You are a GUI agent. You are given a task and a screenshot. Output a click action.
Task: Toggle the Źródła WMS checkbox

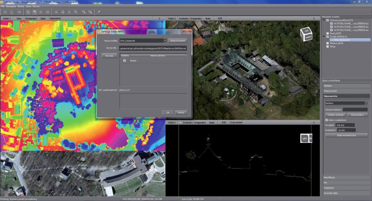click(x=328, y=37)
